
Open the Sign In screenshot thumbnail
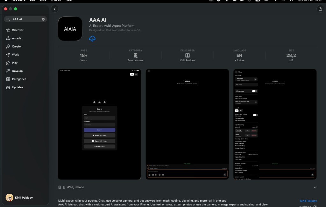click(99, 124)
